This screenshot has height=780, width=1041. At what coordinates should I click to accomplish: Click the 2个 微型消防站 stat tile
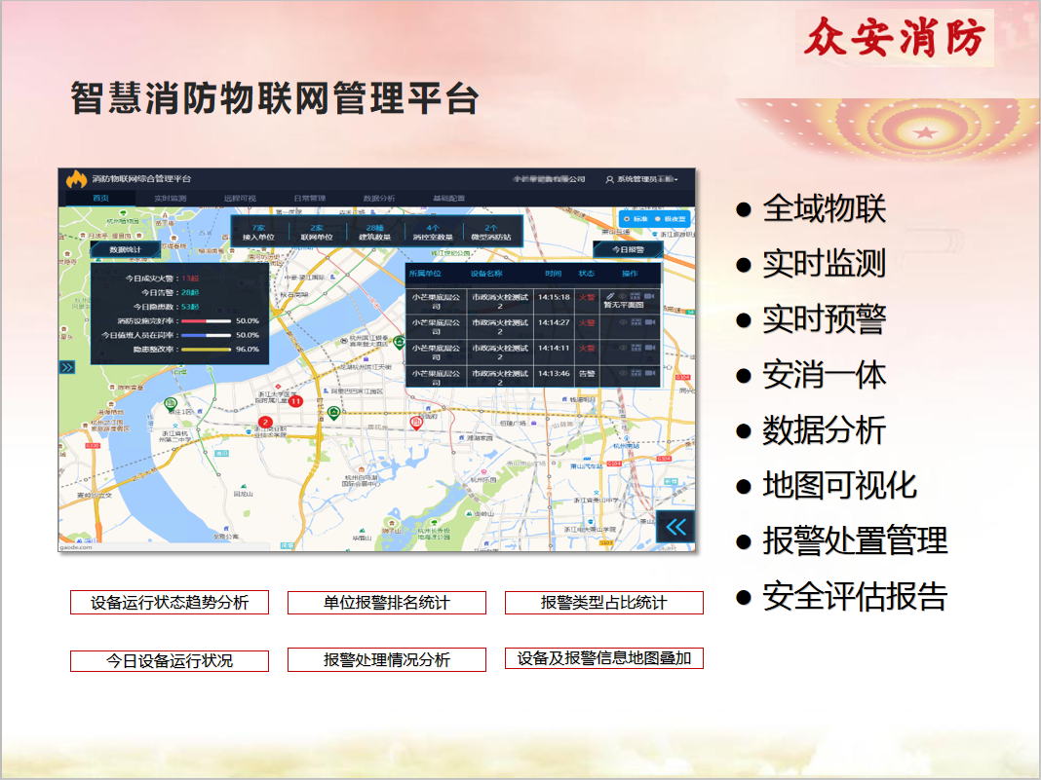(491, 232)
